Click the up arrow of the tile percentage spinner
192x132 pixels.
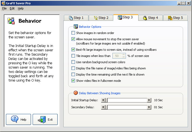[124, 55]
